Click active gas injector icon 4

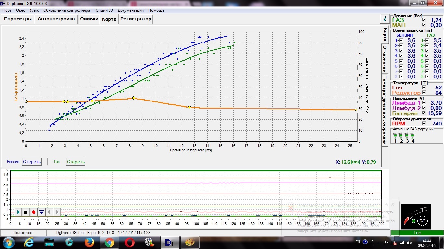(412, 135)
